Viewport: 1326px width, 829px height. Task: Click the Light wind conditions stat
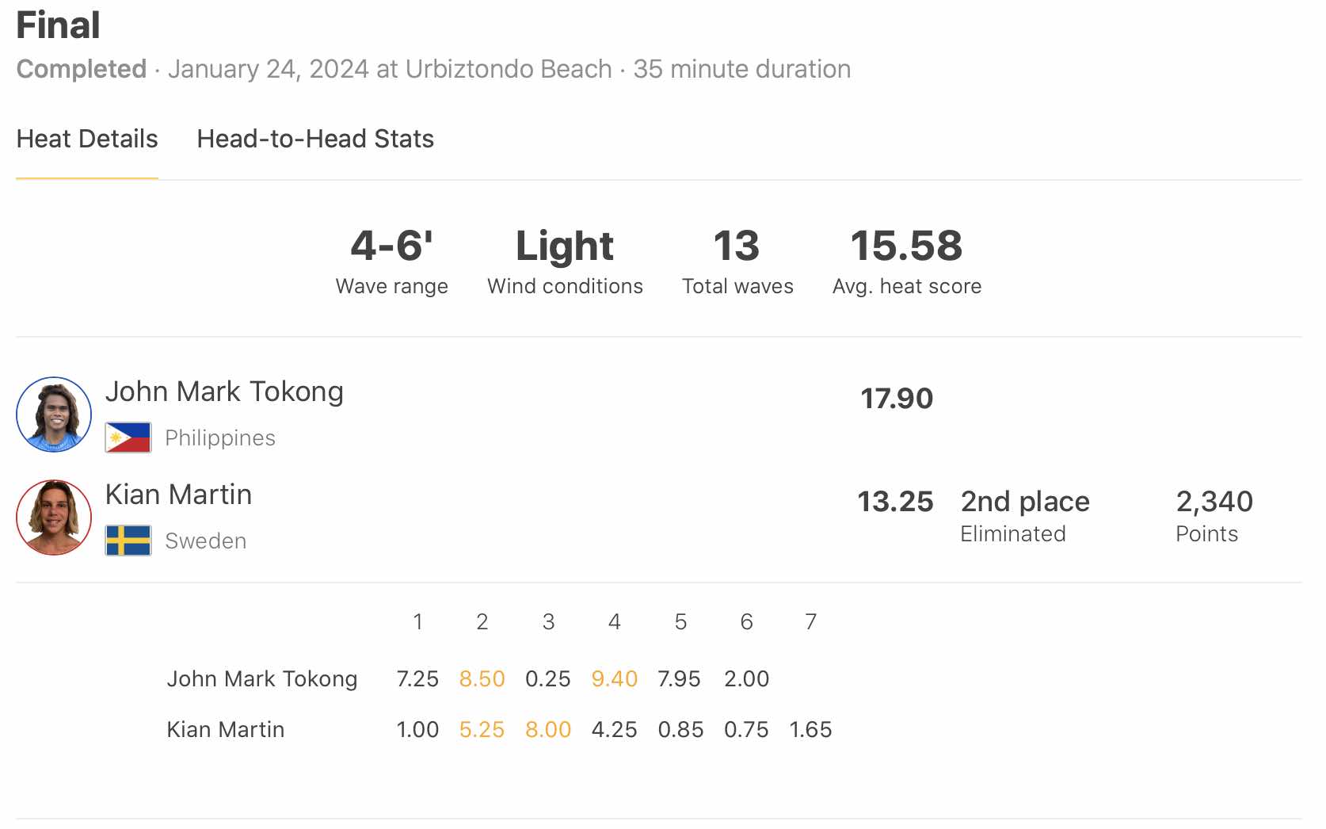[565, 246]
